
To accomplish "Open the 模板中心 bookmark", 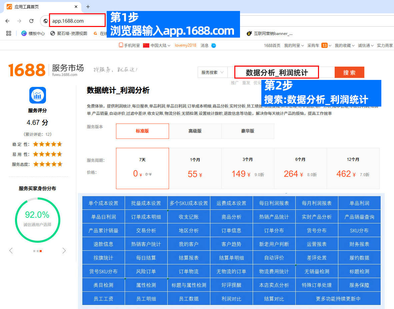I will click(x=33, y=33).
